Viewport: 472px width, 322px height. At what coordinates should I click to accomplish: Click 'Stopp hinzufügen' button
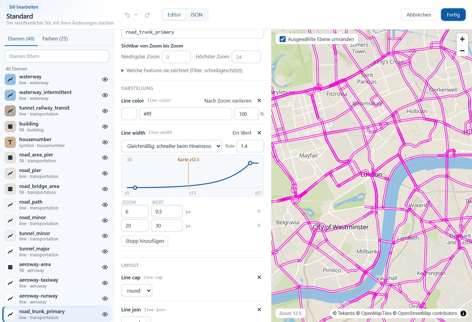click(x=145, y=241)
